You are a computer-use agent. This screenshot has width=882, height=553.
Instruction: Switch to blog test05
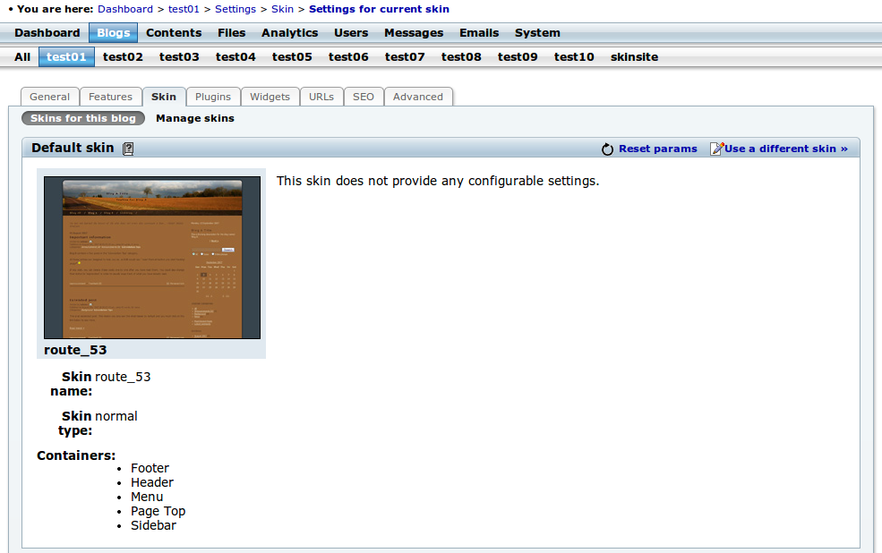292,56
